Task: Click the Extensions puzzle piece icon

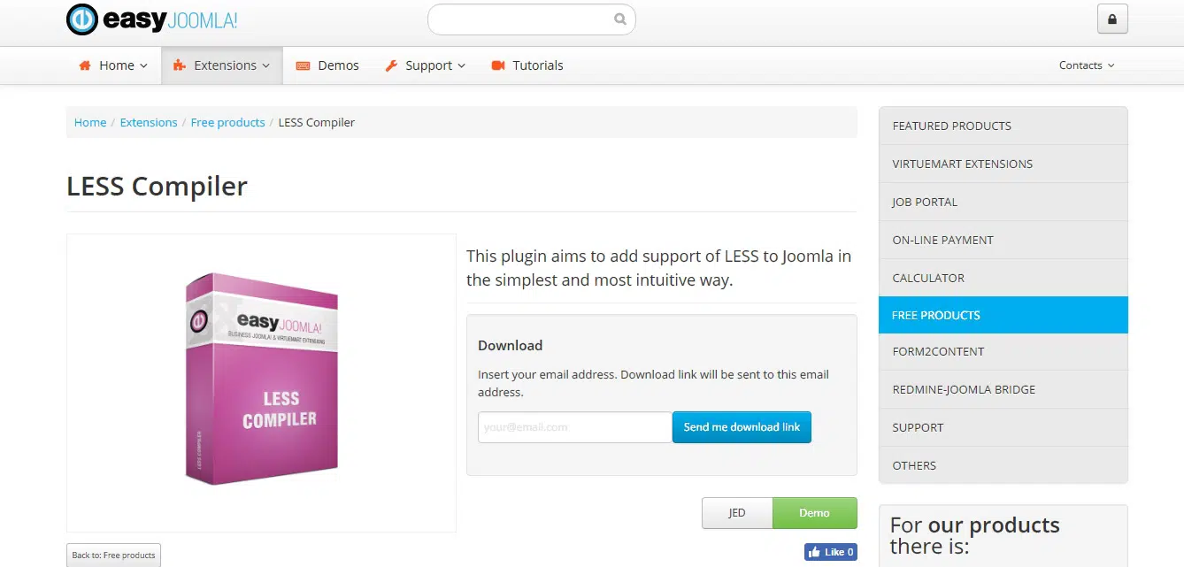Action: [x=180, y=65]
